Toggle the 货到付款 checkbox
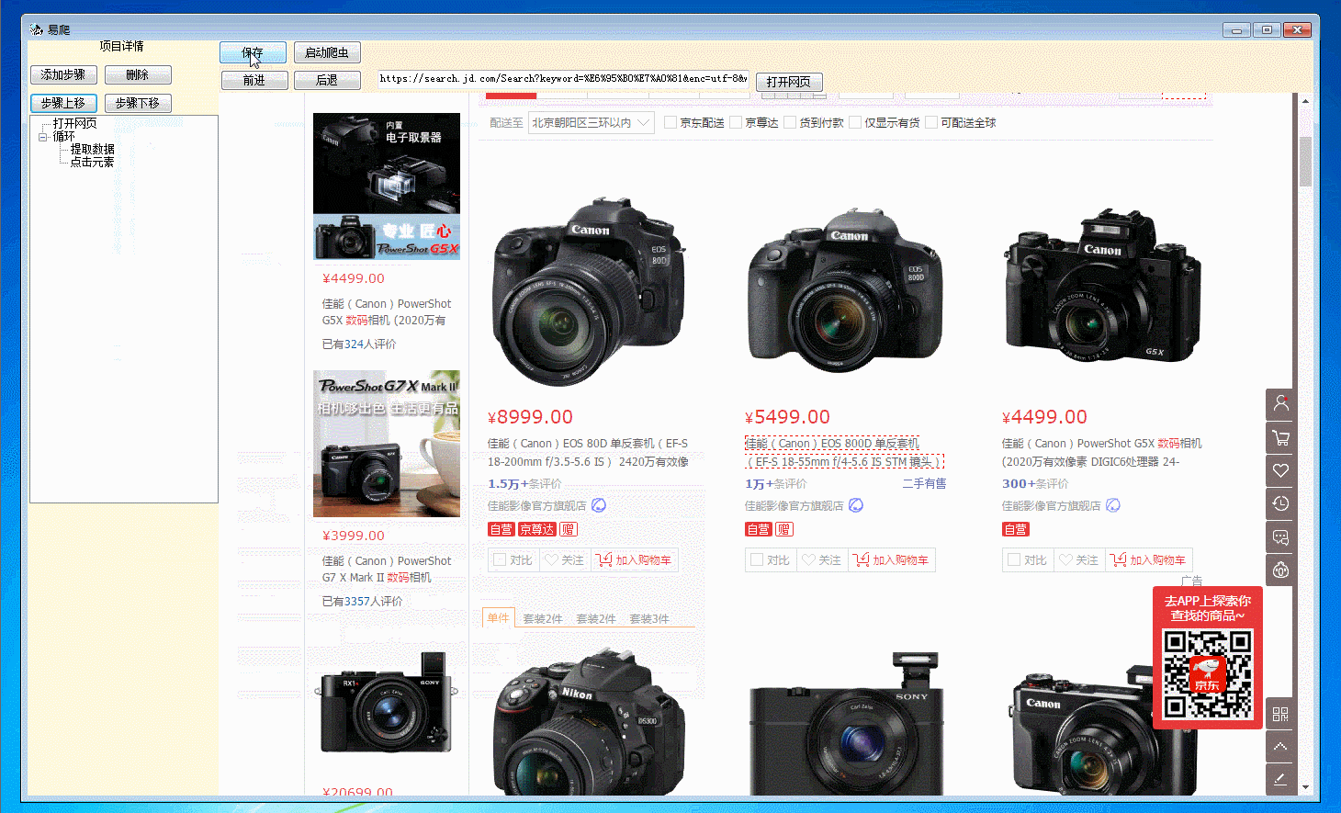The width and height of the screenshot is (1341, 813). [789, 122]
